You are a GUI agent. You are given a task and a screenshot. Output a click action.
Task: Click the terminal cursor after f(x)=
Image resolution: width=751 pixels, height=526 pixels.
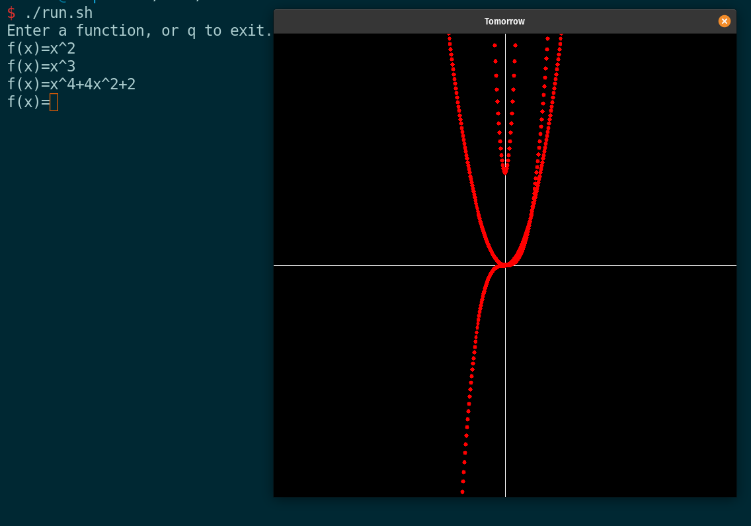(54, 102)
